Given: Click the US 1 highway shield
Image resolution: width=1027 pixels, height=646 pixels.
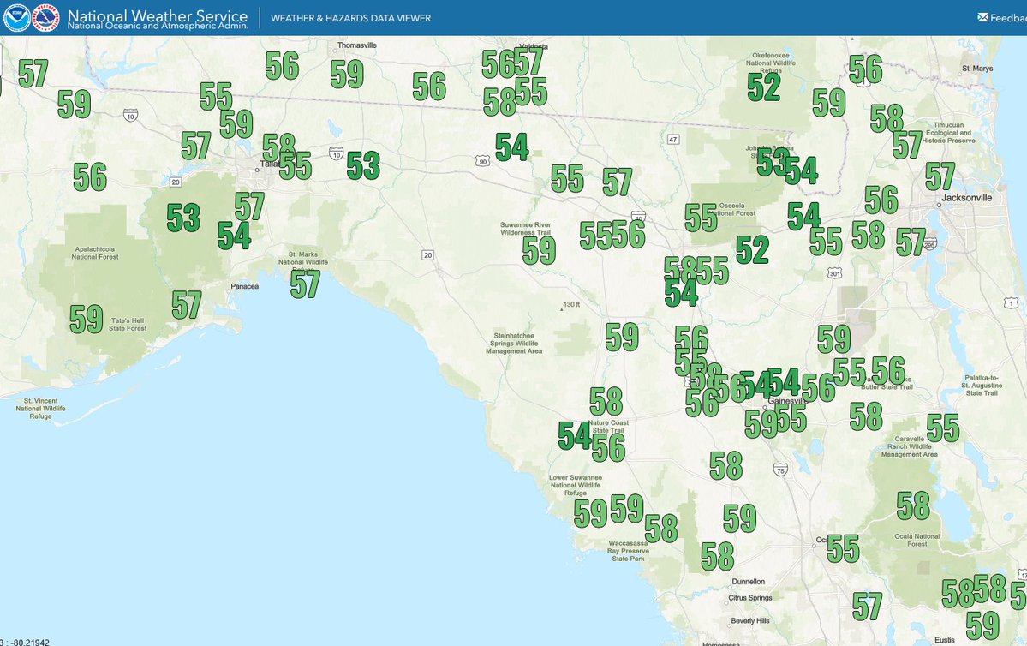Looking at the screenshot, I should coord(1012,302).
